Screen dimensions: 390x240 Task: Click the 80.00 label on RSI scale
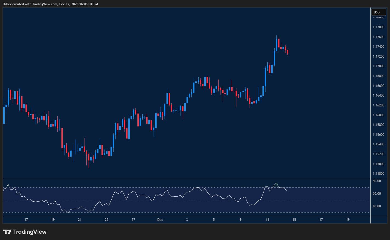(x=377, y=181)
